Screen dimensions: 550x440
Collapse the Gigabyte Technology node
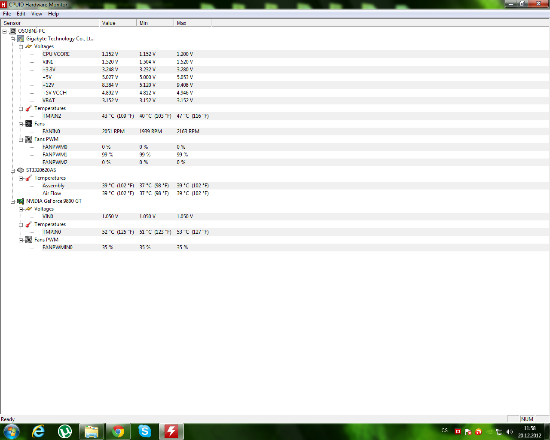point(13,39)
